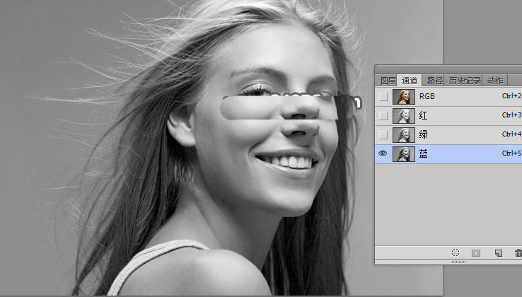Toggle visibility of the 绿 channel
522x297 pixels.
[383, 134]
